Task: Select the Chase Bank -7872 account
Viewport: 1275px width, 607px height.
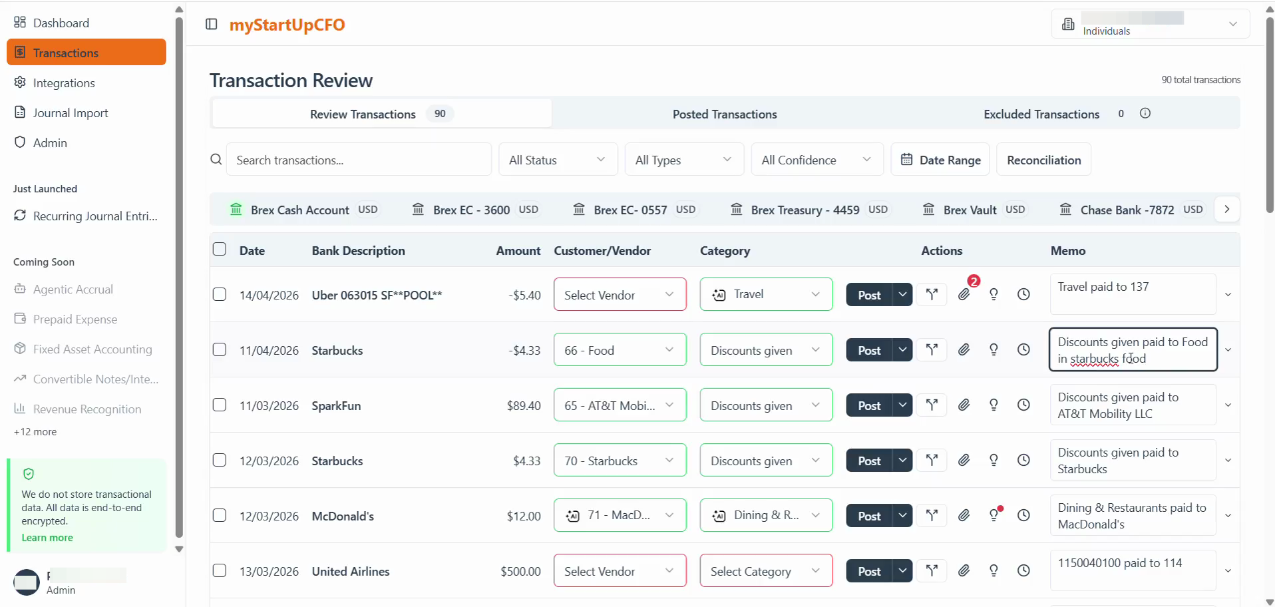Action: tap(1132, 210)
